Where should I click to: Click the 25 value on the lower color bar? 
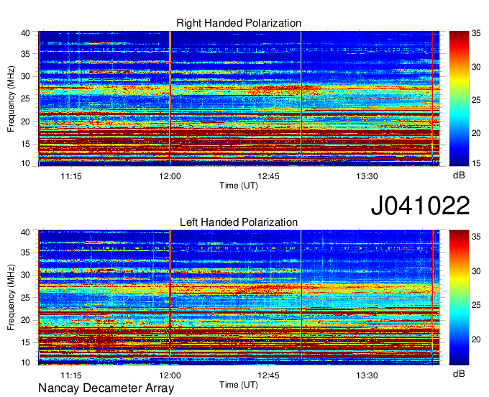click(x=476, y=305)
